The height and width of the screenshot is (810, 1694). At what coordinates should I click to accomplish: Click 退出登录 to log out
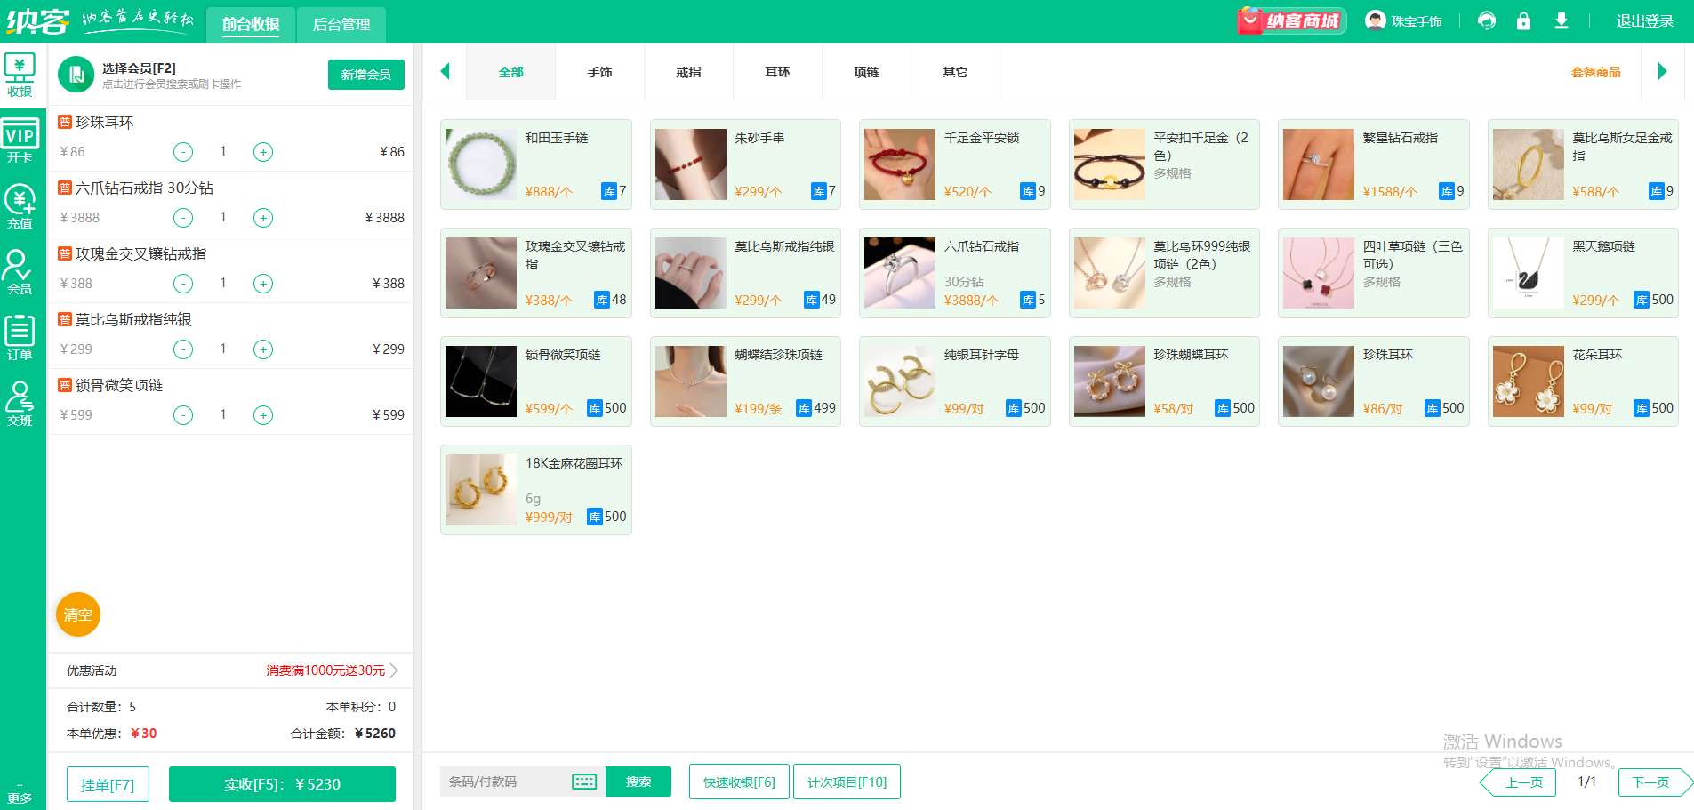1645,21
